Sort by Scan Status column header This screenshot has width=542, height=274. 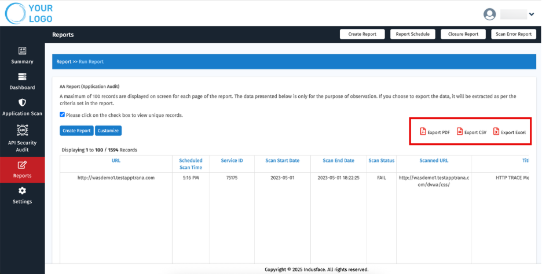(381, 161)
